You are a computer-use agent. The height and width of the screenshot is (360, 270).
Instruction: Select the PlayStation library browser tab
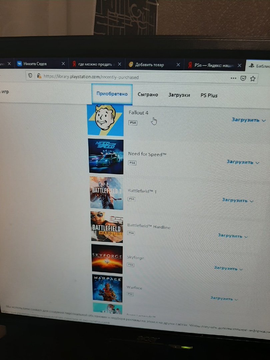tap(258, 66)
